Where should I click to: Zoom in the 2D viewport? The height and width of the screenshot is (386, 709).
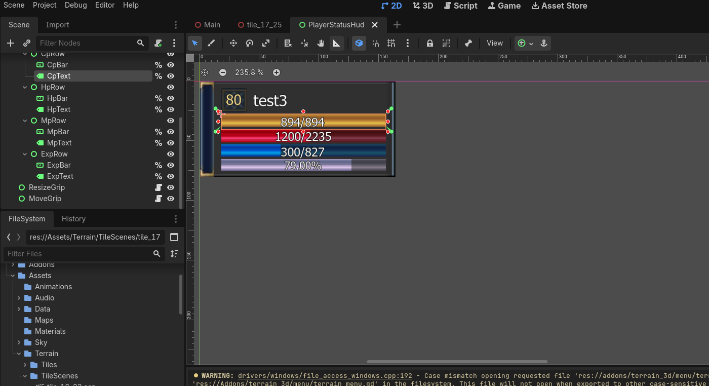coord(277,72)
